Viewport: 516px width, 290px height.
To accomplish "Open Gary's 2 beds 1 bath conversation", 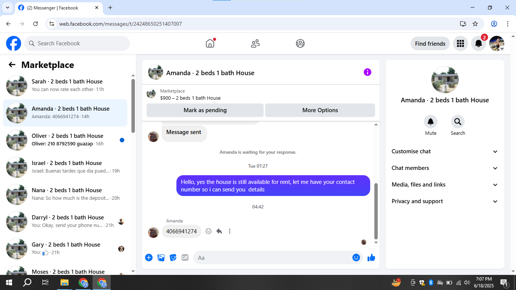I will point(65,249).
